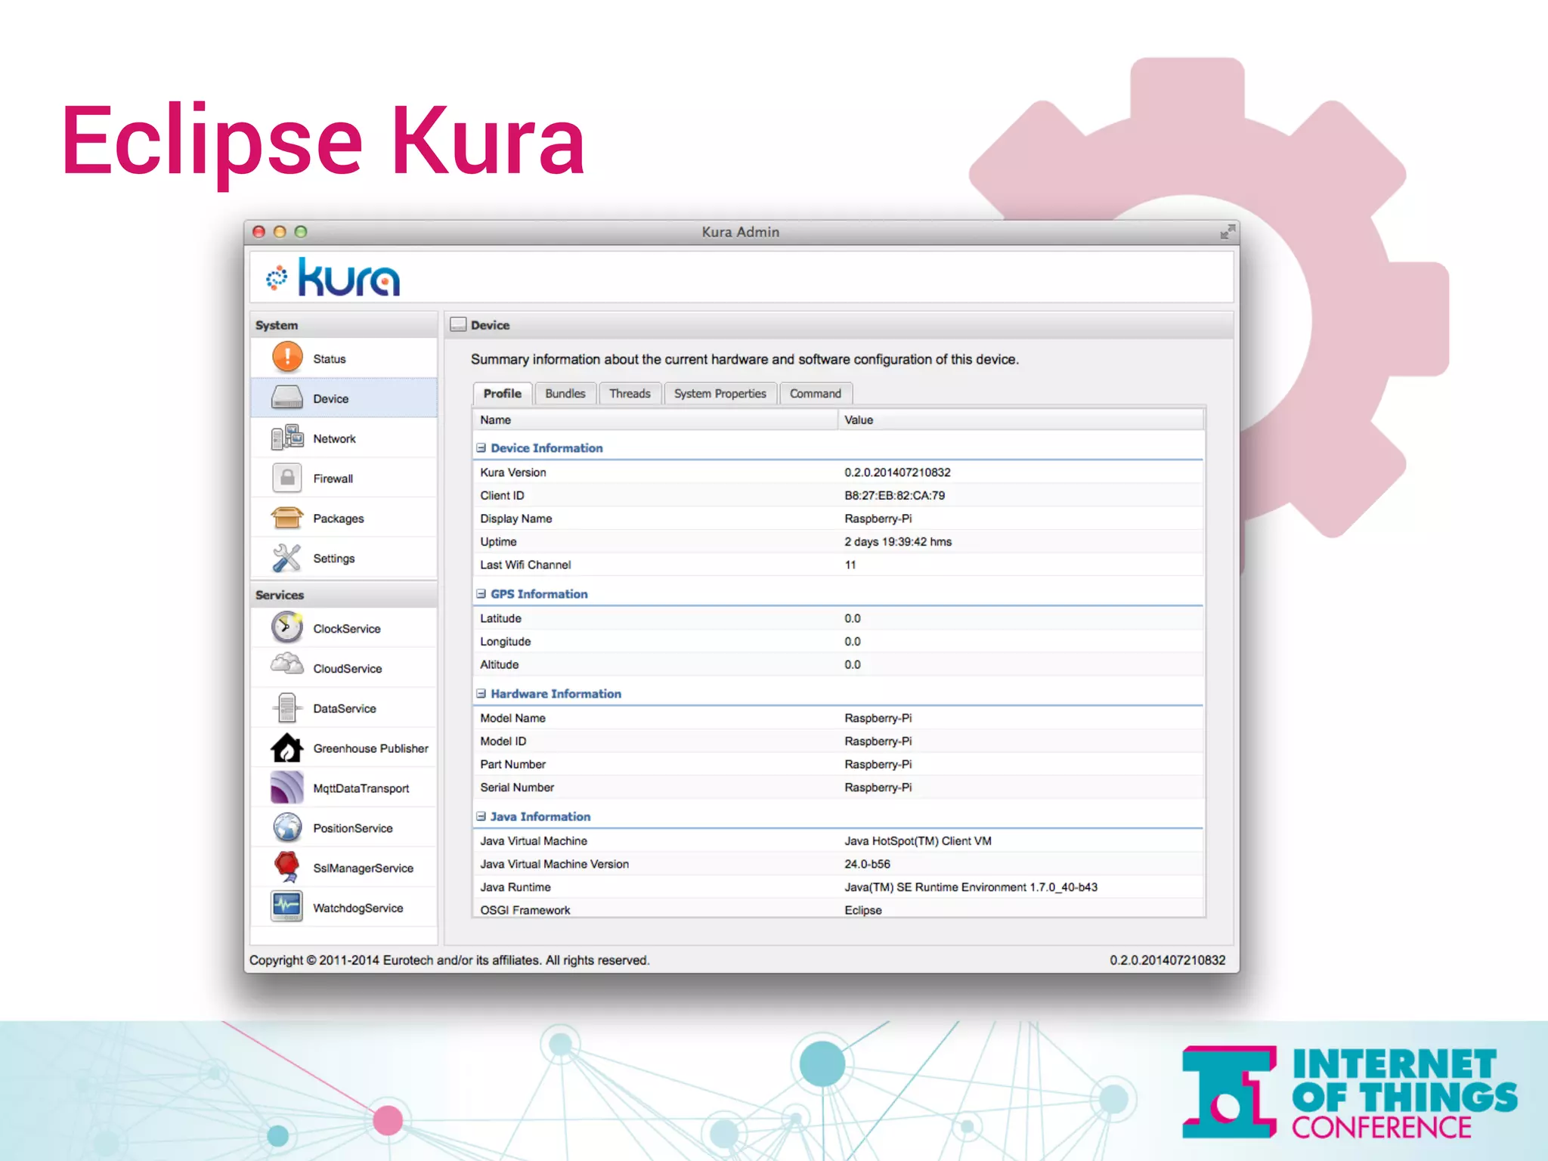Open the Status warning icon
The image size is (1548, 1161).
287,357
